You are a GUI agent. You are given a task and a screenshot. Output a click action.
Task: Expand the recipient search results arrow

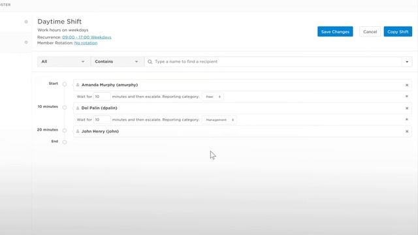tap(407, 62)
